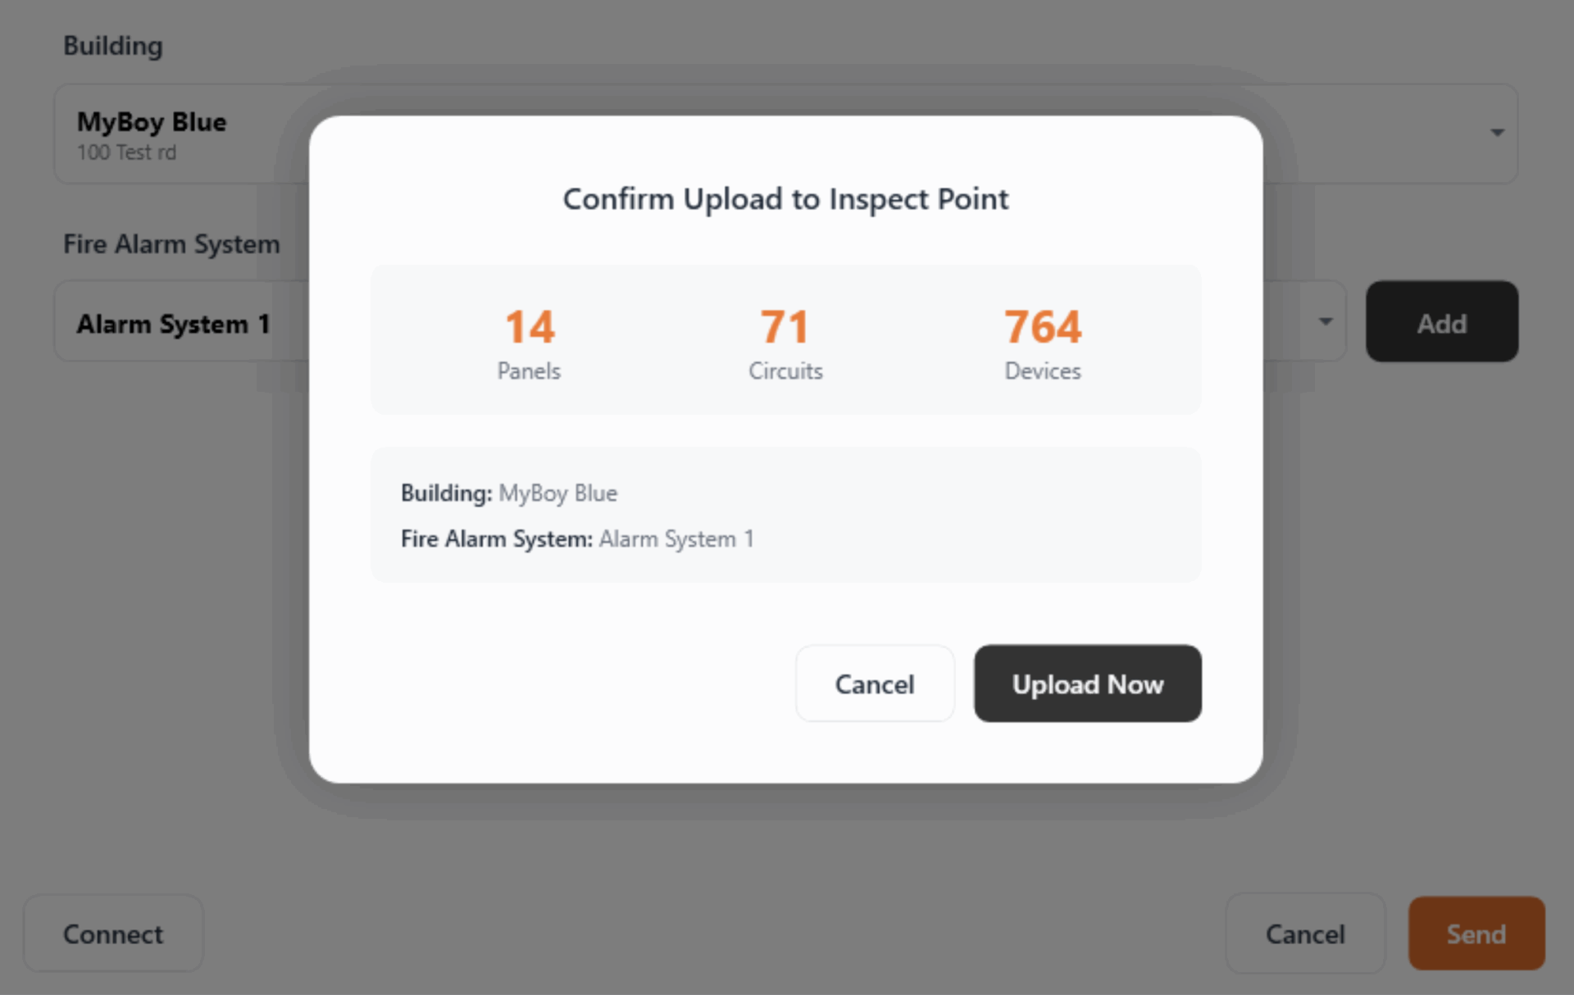This screenshot has height=995, width=1574.
Task: Click the circuits count number 71
Action: click(785, 327)
